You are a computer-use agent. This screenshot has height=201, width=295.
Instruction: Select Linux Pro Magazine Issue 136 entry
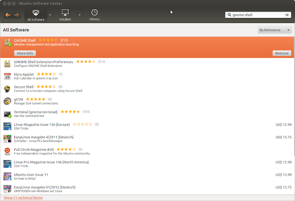coord(147,164)
